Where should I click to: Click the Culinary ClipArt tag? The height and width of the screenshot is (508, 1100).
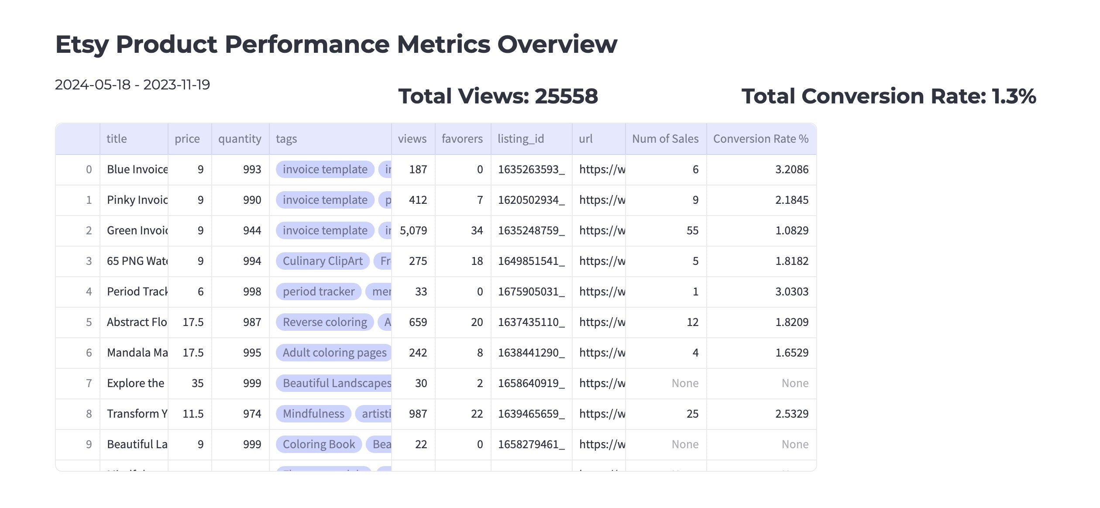click(323, 261)
